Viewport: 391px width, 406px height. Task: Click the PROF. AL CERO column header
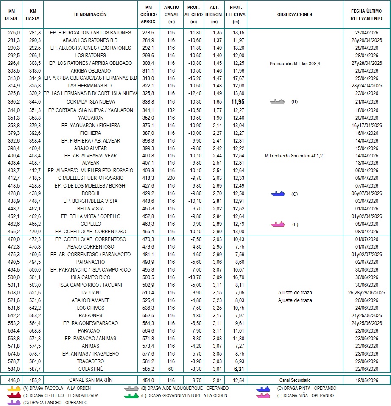193,14
